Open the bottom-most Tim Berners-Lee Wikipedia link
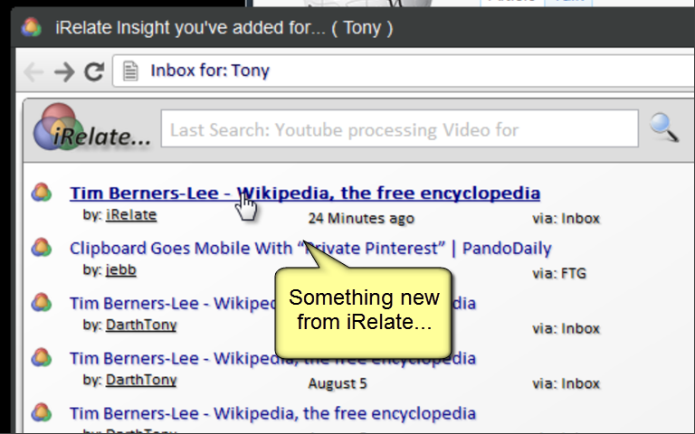 coord(272,413)
